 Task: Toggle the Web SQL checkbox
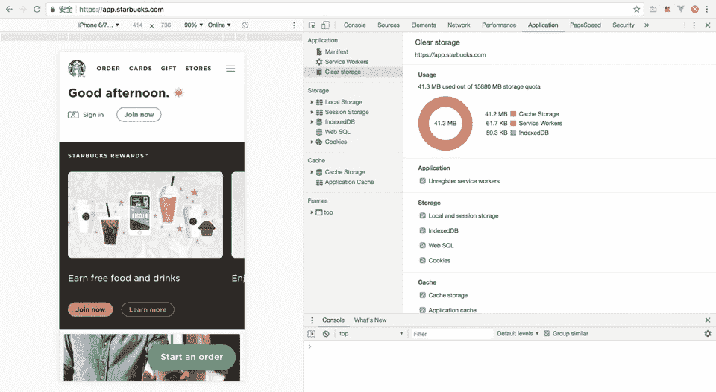[422, 245]
